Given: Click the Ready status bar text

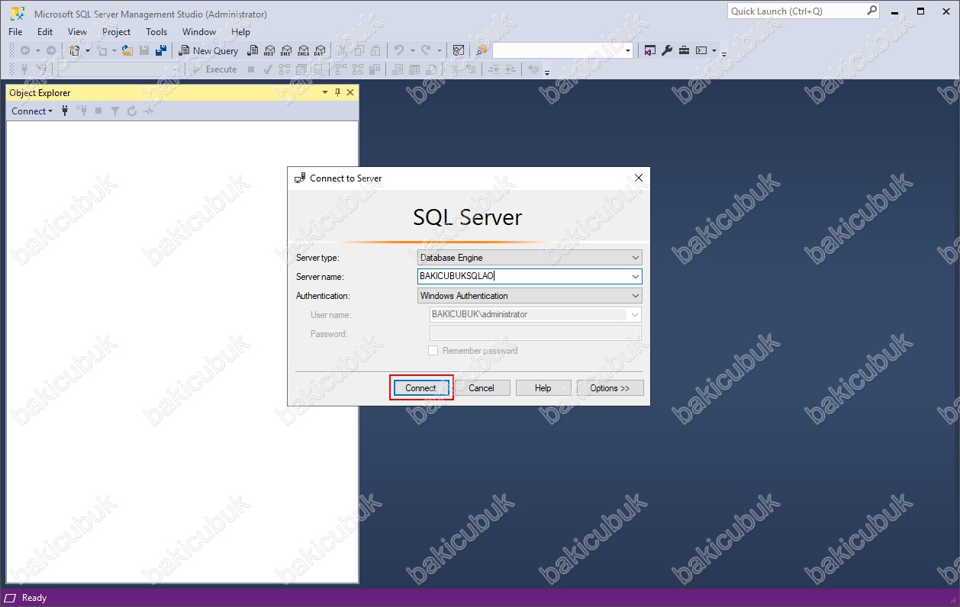Looking at the screenshot, I should [34, 598].
